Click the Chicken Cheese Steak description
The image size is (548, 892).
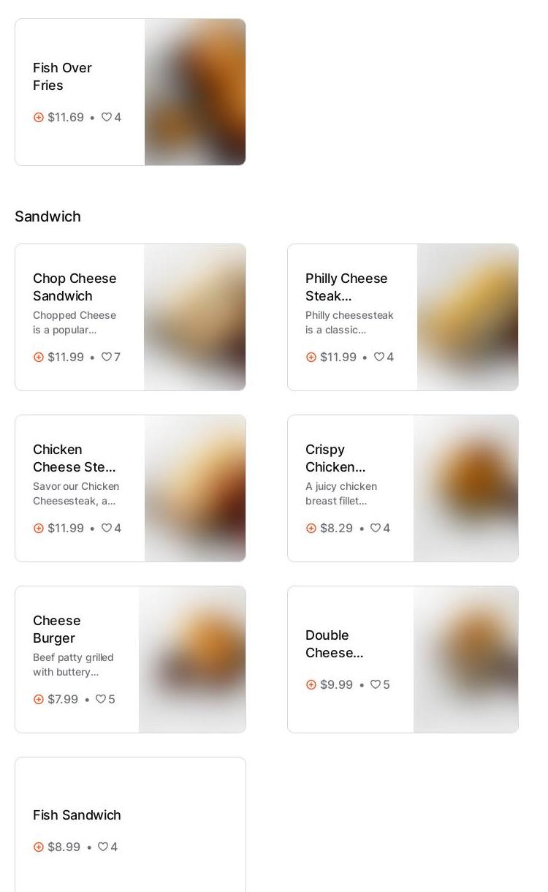pos(76,494)
